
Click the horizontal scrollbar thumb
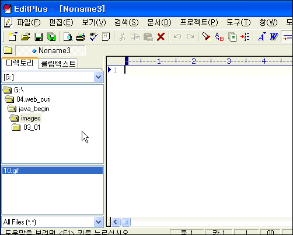tap(125, 222)
